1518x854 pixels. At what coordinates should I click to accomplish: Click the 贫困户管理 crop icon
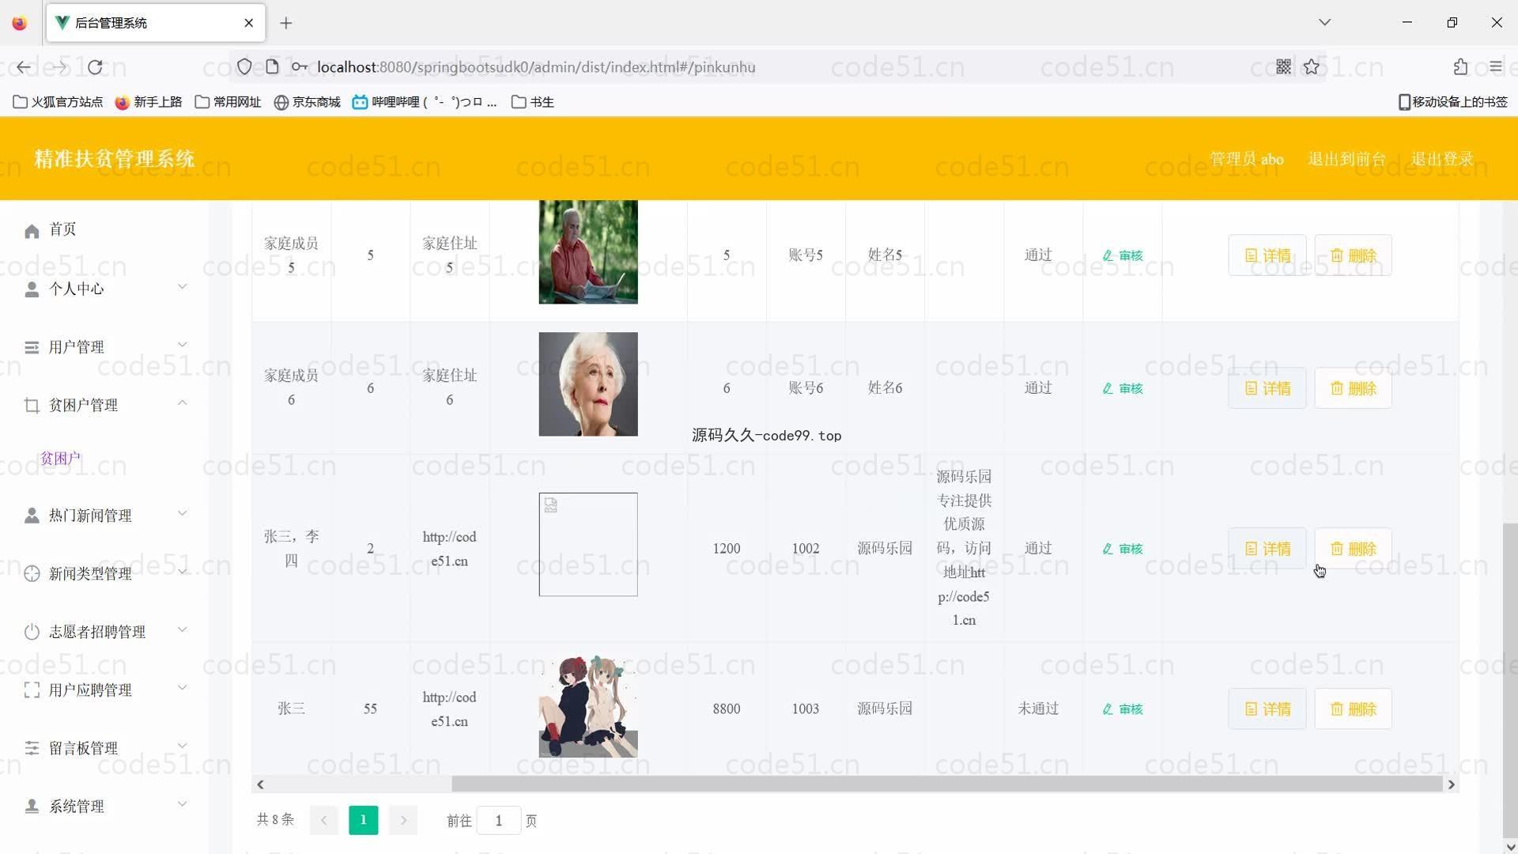click(x=32, y=406)
